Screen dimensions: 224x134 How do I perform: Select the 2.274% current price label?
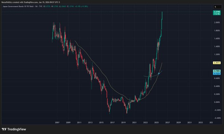(217, 12)
